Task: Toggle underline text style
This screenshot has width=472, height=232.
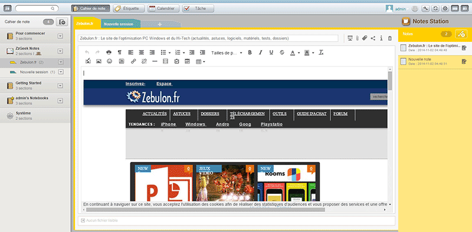Action: point(271,52)
